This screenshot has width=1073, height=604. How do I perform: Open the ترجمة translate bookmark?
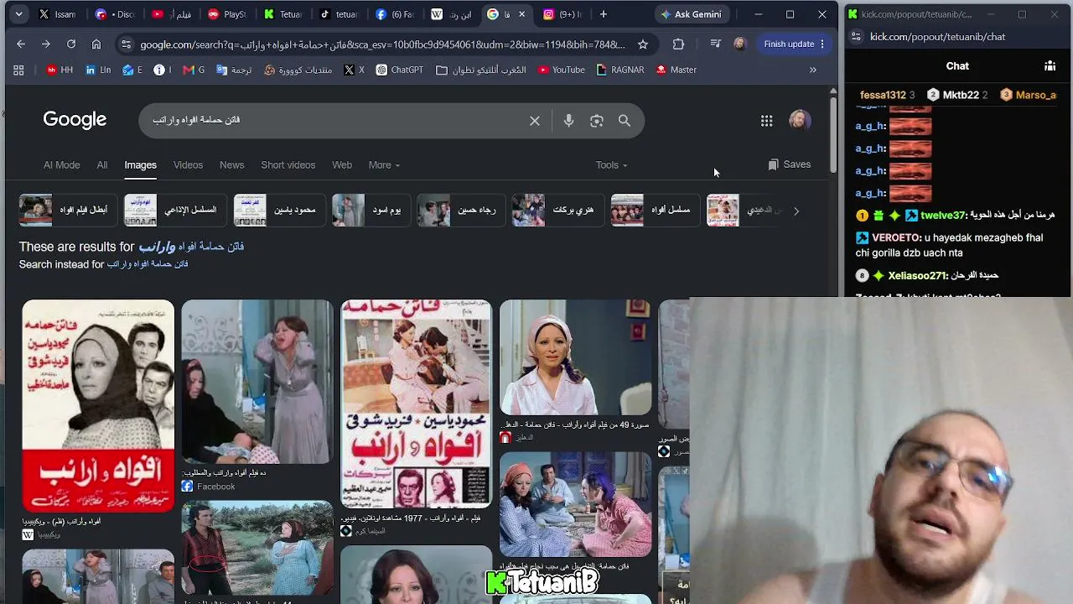(234, 70)
